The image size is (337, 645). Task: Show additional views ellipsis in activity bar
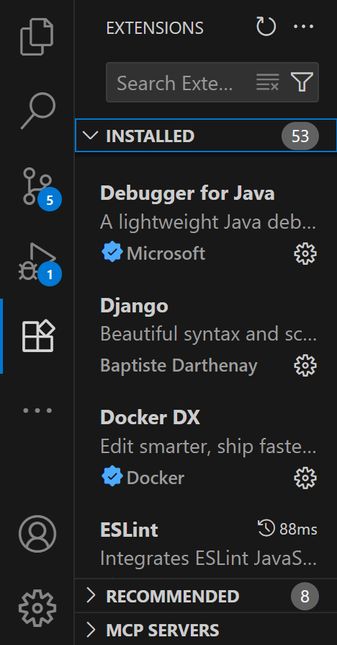click(x=37, y=411)
